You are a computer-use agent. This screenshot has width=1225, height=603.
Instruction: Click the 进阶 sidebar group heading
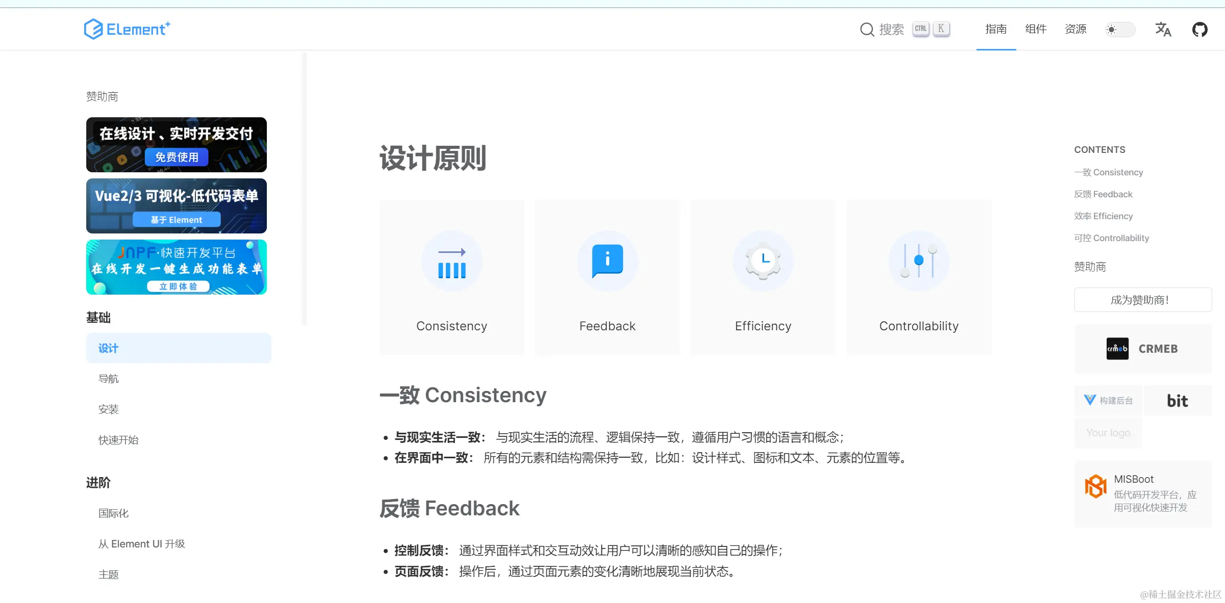(98, 483)
